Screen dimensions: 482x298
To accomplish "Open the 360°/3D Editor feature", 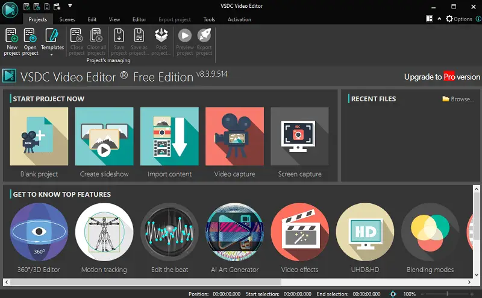I will (x=39, y=232).
